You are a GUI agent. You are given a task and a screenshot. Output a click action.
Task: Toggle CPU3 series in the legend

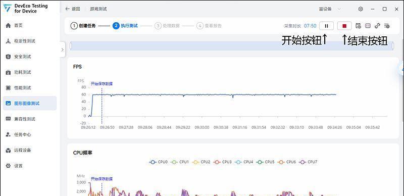[223, 162]
